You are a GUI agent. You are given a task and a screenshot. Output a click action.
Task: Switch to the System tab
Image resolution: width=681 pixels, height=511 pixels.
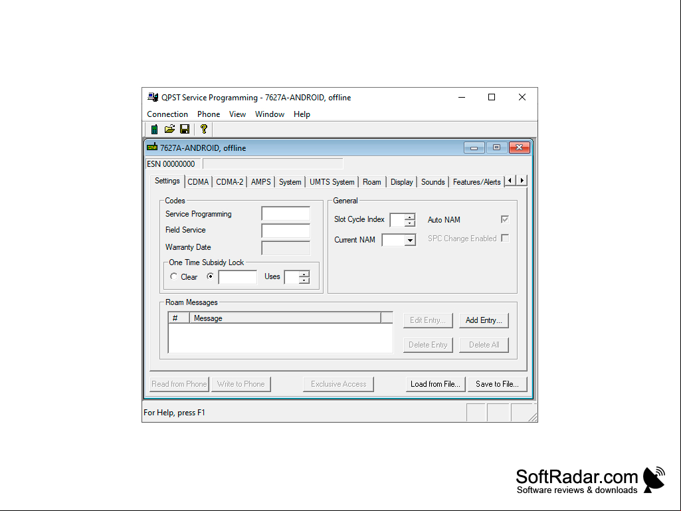290,182
